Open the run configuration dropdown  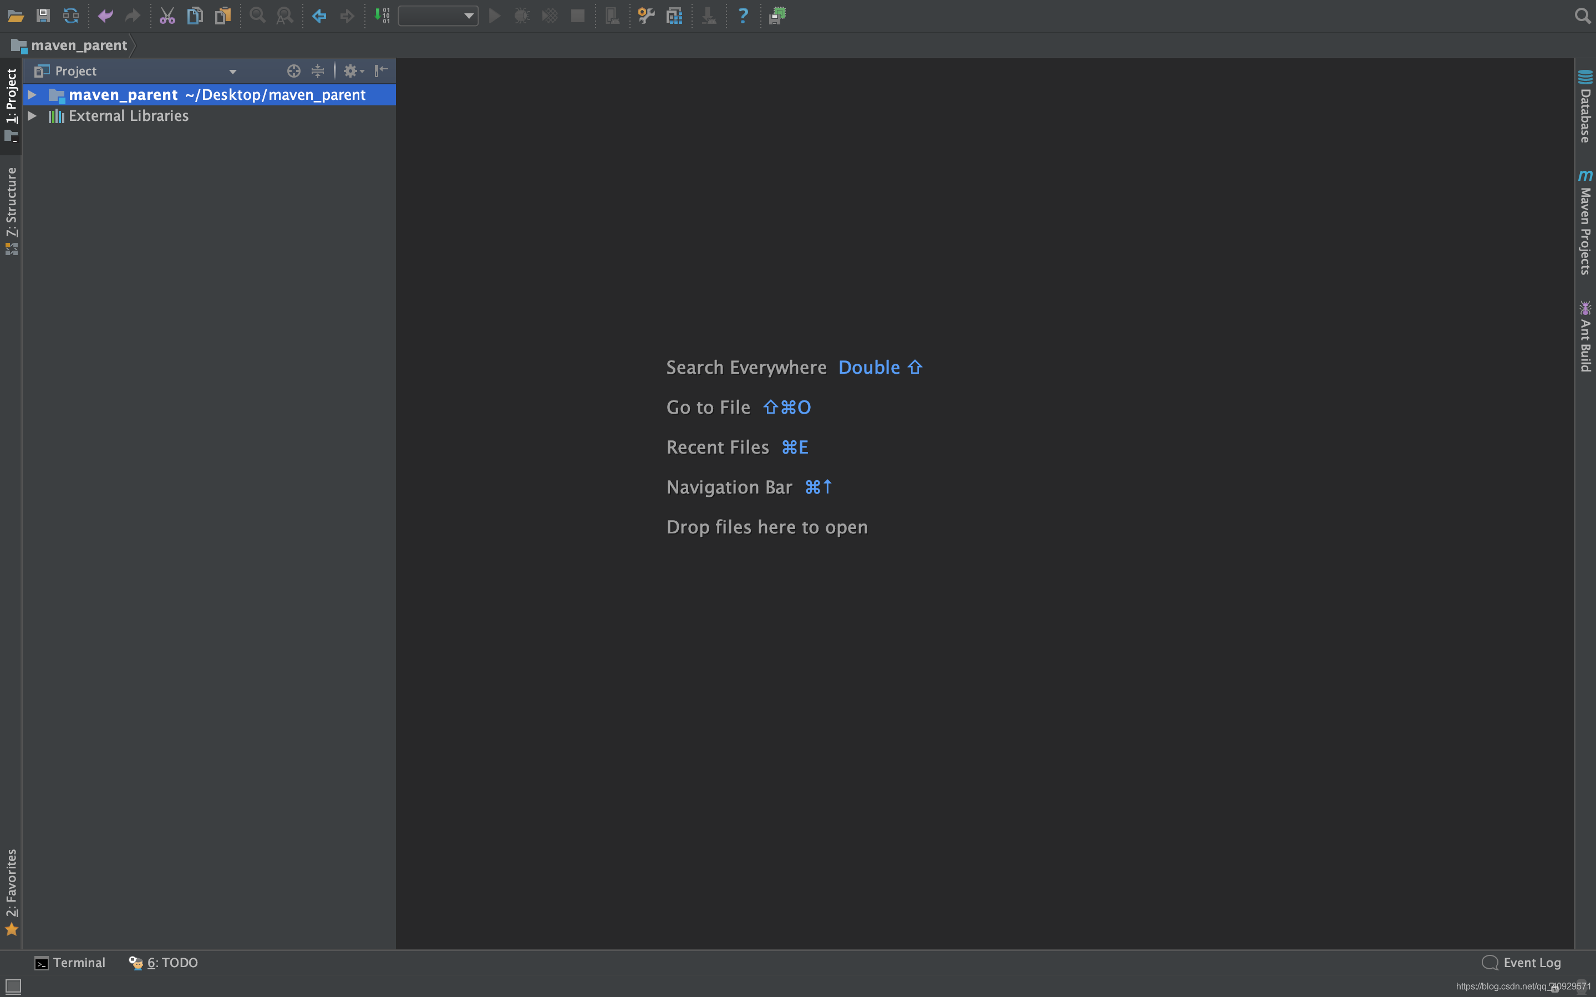tap(439, 16)
